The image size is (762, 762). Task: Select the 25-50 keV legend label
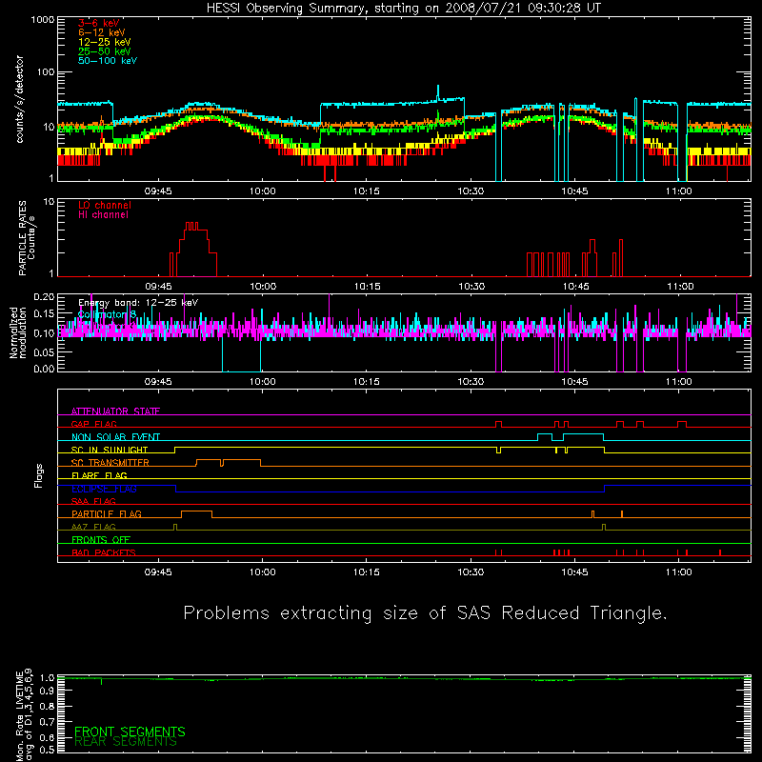[105, 51]
